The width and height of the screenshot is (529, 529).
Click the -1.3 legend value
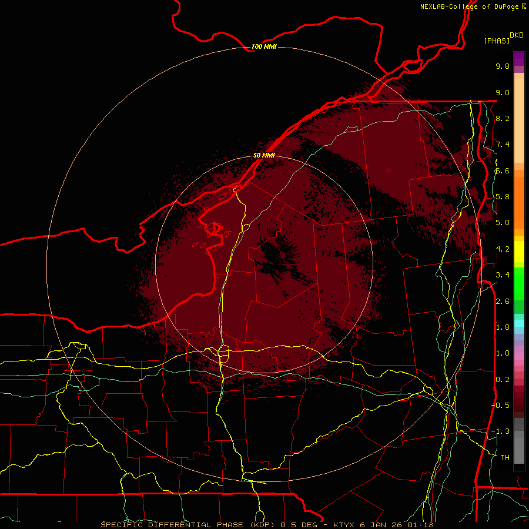click(500, 431)
